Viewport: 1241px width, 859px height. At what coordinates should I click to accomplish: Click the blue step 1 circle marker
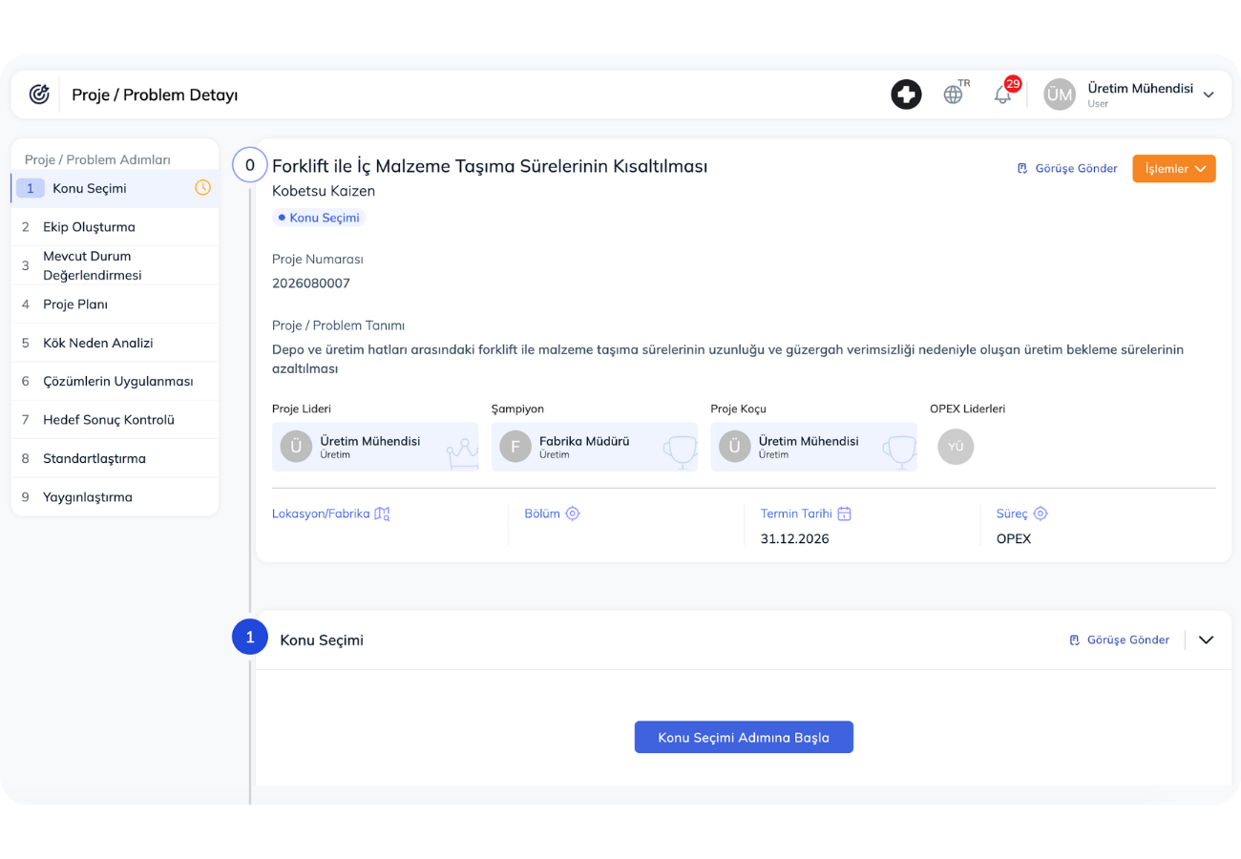click(250, 638)
